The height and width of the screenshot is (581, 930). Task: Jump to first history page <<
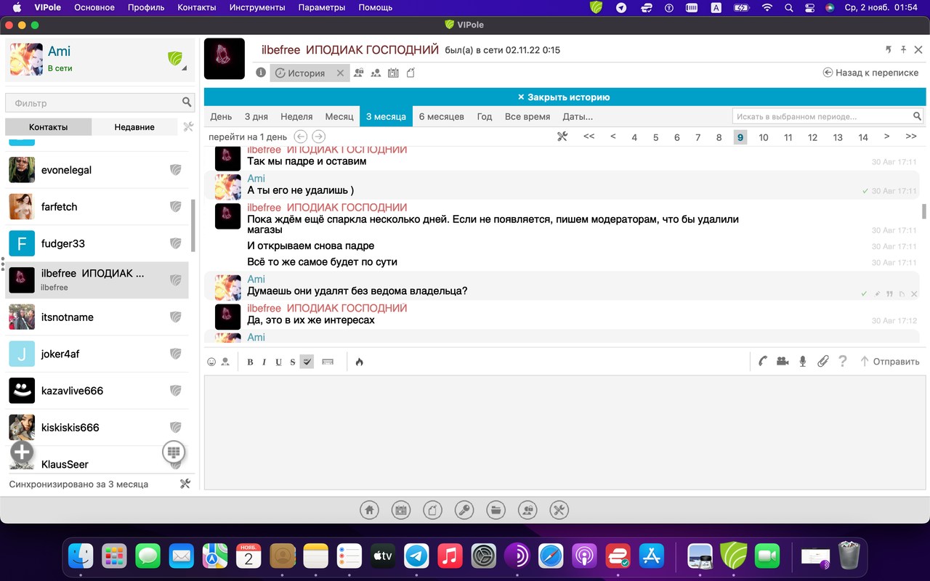[x=589, y=137]
